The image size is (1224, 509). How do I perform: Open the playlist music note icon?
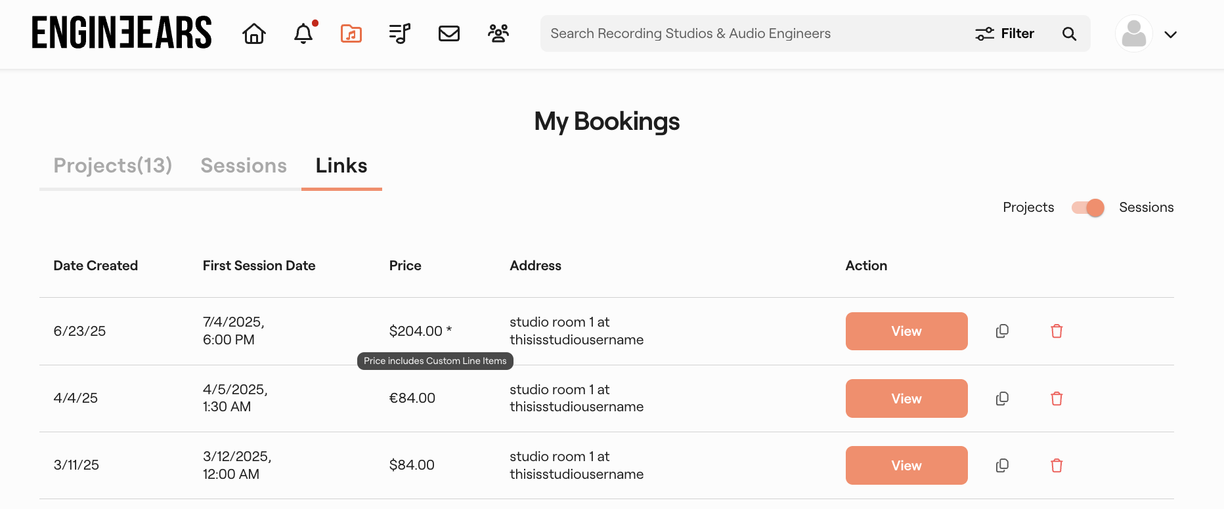pyautogui.click(x=399, y=33)
